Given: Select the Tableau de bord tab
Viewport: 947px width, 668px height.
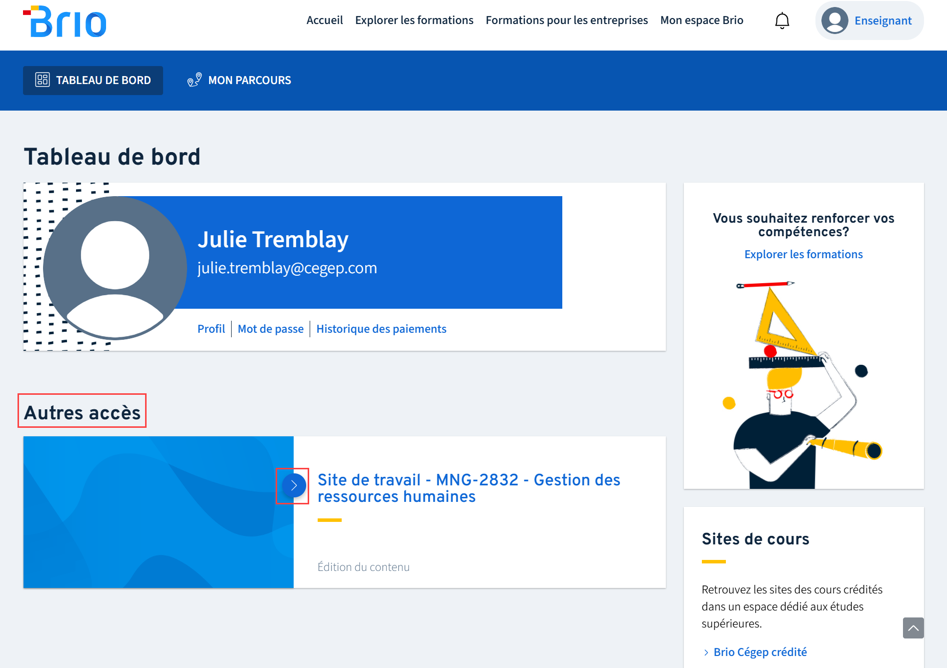Looking at the screenshot, I should [x=93, y=80].
